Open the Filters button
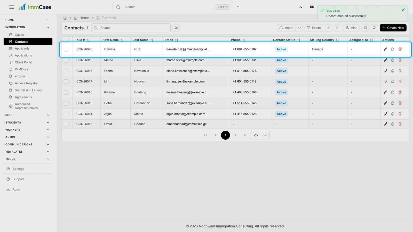Screen dimensions: 413x232 (314, 28)
